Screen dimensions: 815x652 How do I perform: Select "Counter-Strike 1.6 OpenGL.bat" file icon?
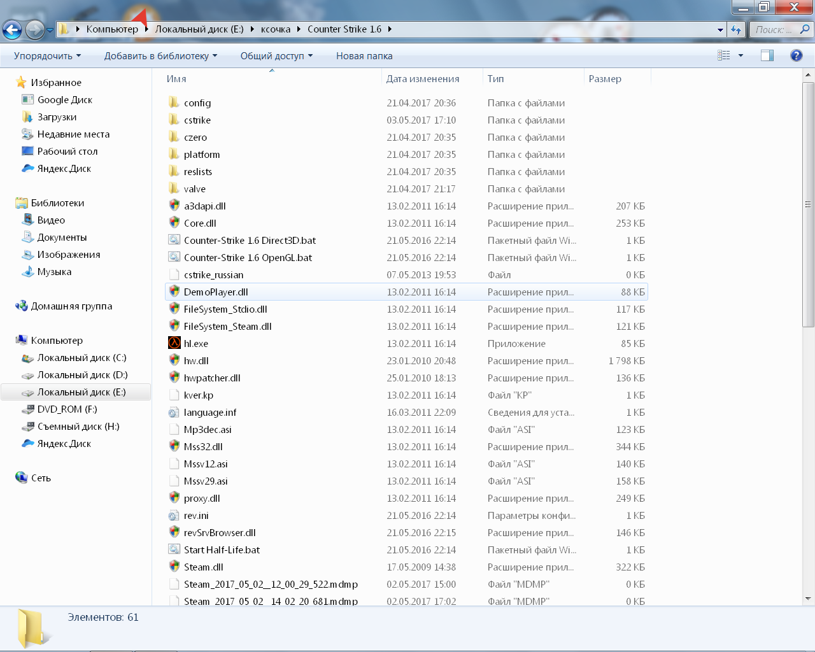tap(174, 257)
